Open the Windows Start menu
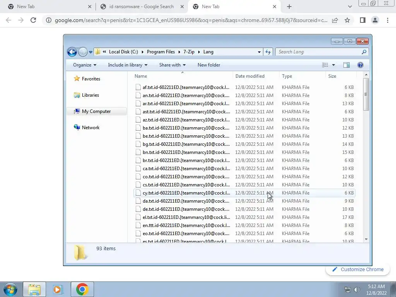 10,289
